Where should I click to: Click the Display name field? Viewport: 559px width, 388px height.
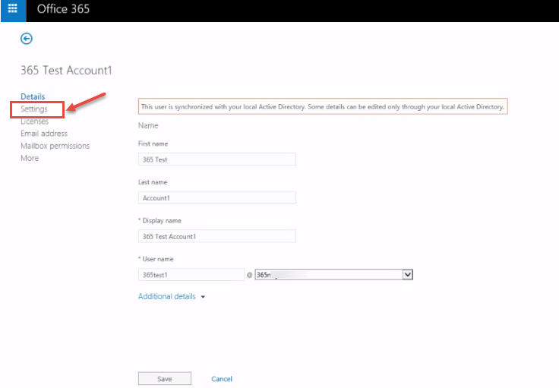[x=216, y=236]
